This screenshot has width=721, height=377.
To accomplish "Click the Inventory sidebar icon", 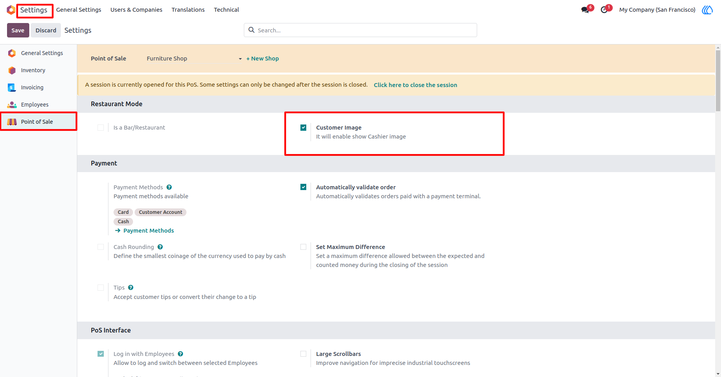I will tap(12, 70).
